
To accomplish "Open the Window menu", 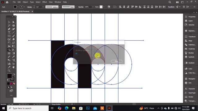I will (x=58, y=2).
